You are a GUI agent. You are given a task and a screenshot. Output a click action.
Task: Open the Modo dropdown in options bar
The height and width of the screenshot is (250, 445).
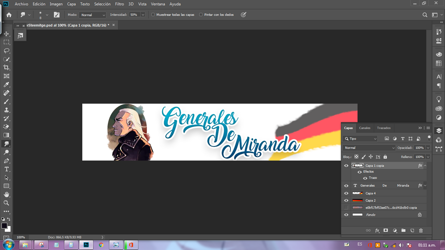(x=92, y=15)
